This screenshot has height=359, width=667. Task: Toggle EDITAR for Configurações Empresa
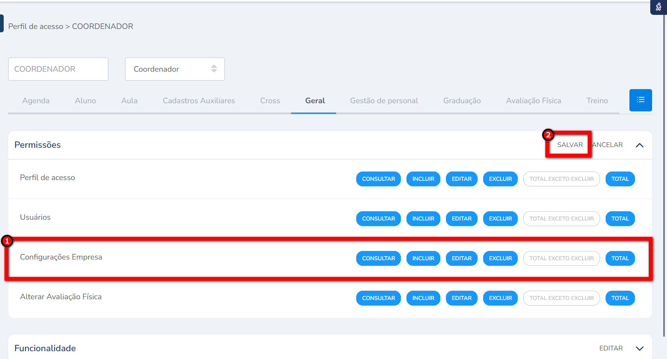coord(461,258)
